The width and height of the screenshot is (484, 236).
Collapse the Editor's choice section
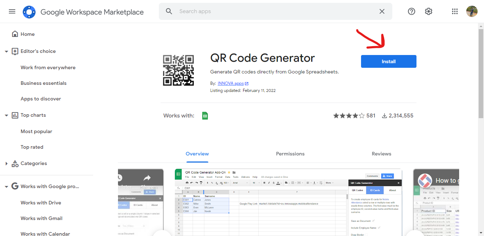click(6, 51)
